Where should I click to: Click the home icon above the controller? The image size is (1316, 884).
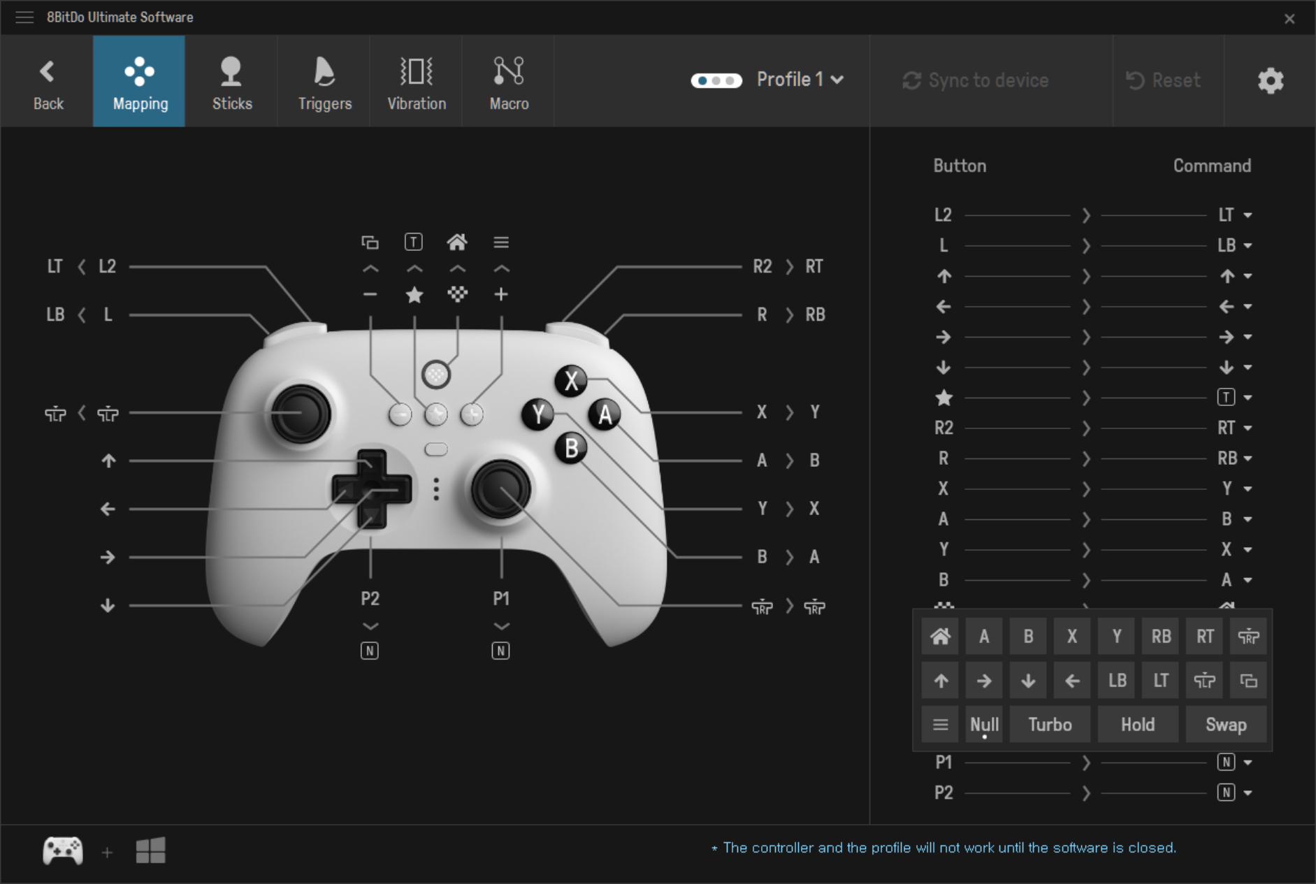(x=457, y=242)
